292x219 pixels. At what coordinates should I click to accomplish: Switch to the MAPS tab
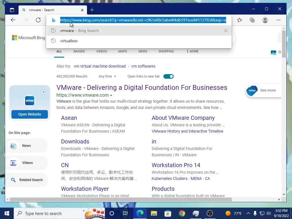(x=123, y=51)
